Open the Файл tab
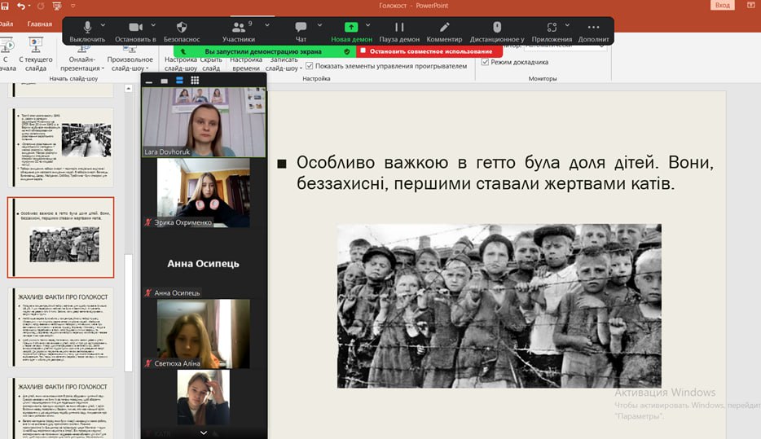The width and height of the screenshot is (761, 439). pyautogui.click(x=6, y=24)
